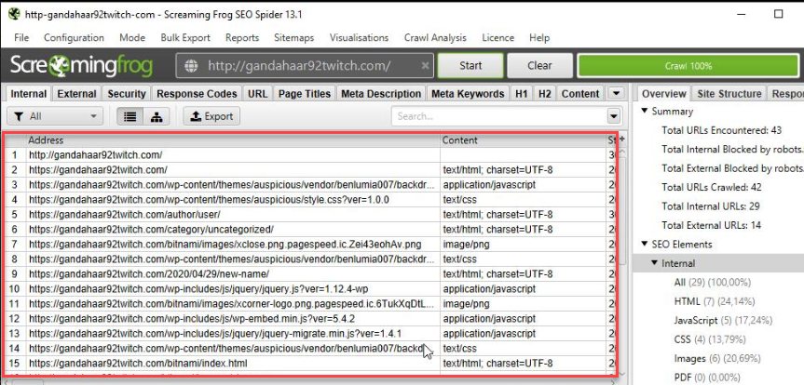Open the Sitemaps menu
804x385 pixels.
pyautogui.click(x=293, y=37)
